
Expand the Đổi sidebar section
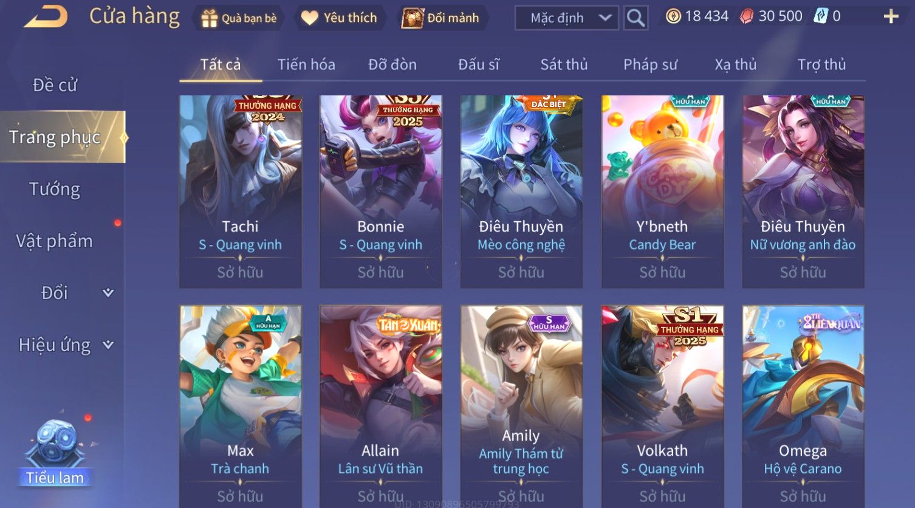click(108, 293)
